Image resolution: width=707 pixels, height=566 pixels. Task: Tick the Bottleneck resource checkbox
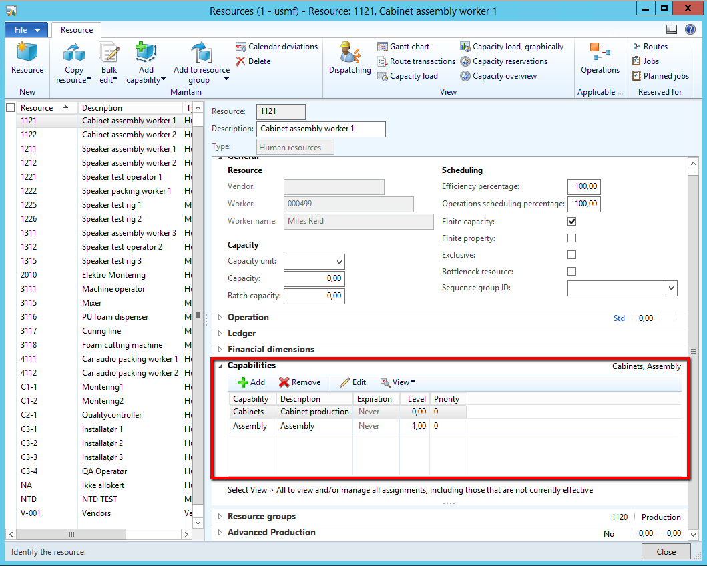[571, 272]
